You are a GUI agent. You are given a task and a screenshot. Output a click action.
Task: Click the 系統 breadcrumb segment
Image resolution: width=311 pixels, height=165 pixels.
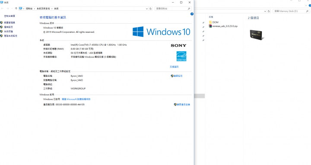coord(56,9)
